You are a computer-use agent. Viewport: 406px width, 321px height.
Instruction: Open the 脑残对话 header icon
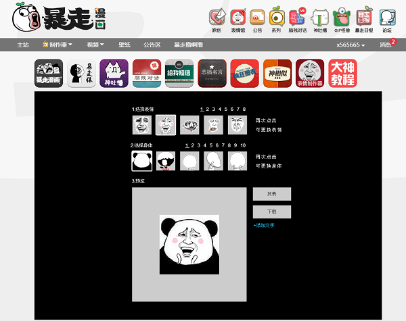pos(298,21)
